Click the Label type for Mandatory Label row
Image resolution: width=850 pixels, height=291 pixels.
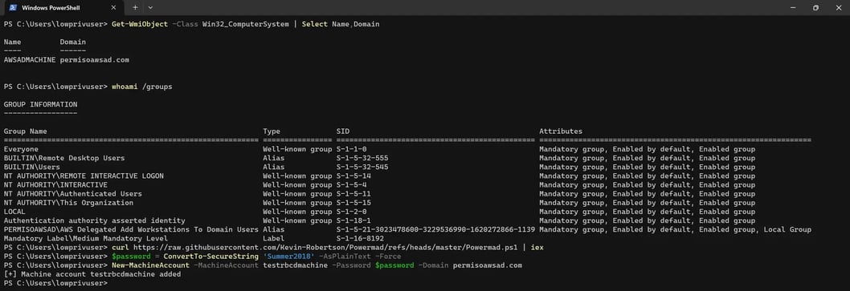(x=274, y=239)
